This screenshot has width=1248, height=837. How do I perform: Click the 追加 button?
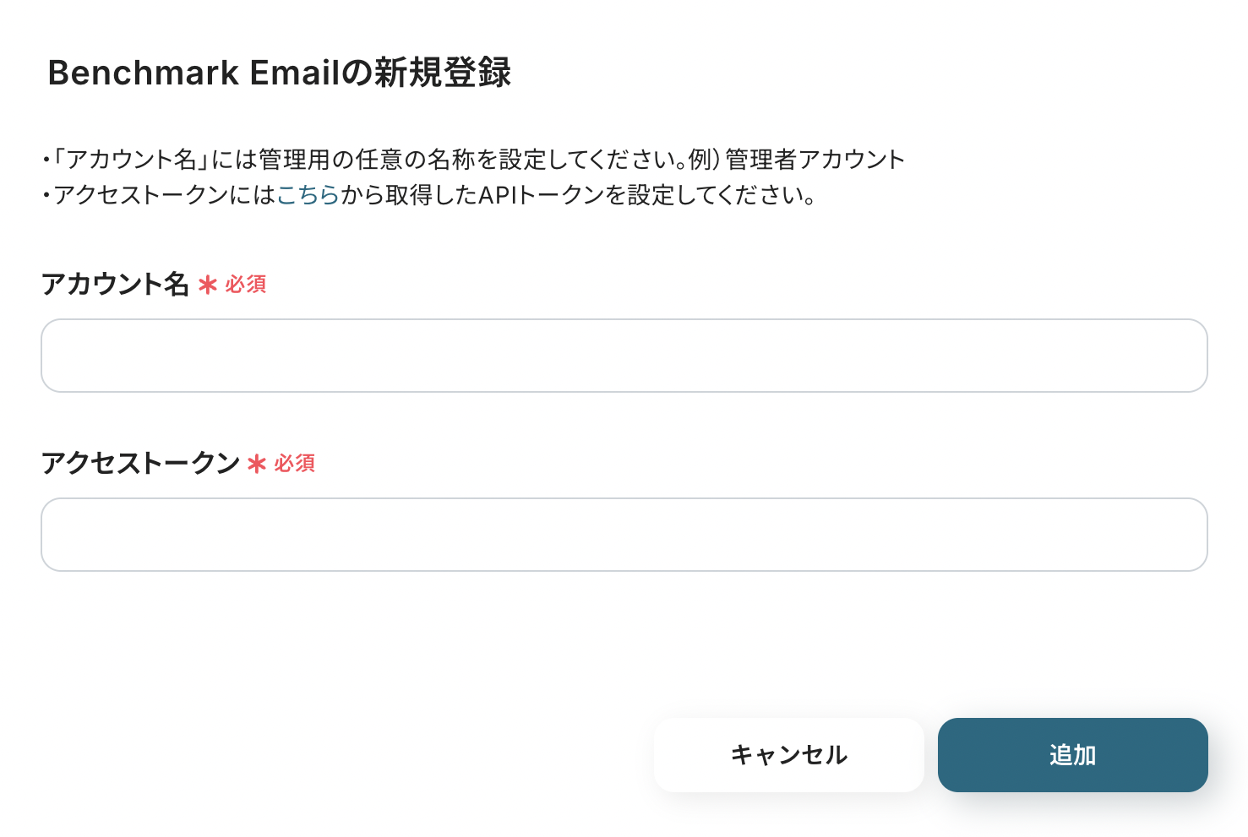(1072, 755)
